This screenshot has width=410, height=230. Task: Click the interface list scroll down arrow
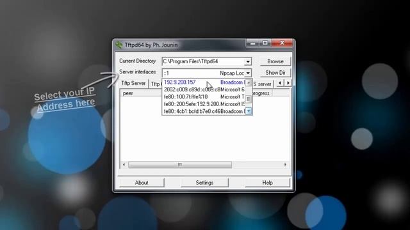(249, 111)
